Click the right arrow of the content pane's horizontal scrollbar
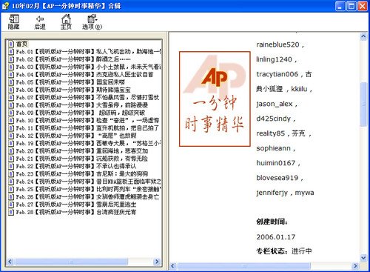The width and height of the screenshot is (370, 272). click(355, 266)
